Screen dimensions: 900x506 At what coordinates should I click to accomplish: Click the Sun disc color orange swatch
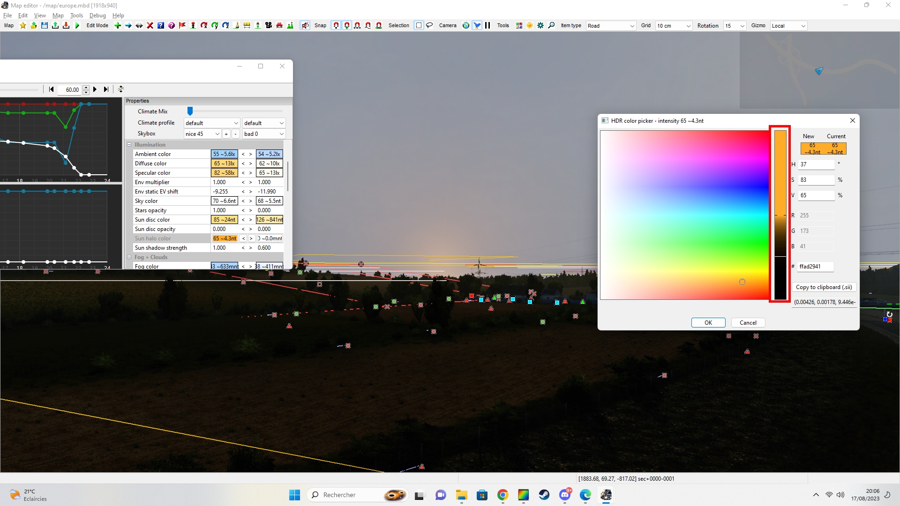click(224, 220)
